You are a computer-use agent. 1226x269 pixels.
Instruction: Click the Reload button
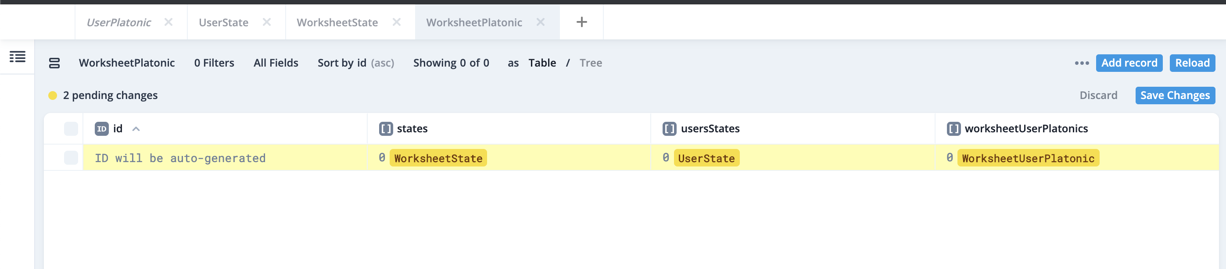(1192, 63)
